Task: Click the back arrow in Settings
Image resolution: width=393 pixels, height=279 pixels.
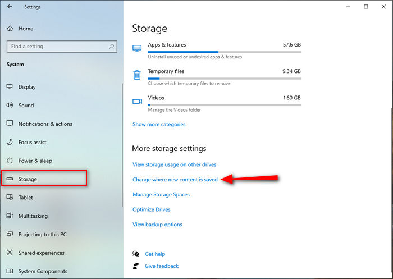Action: point(10,7)
